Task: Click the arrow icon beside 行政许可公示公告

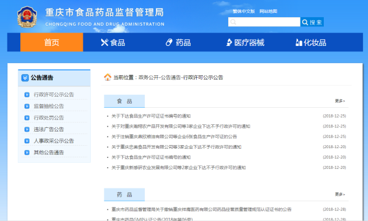Action: point(27,95)
